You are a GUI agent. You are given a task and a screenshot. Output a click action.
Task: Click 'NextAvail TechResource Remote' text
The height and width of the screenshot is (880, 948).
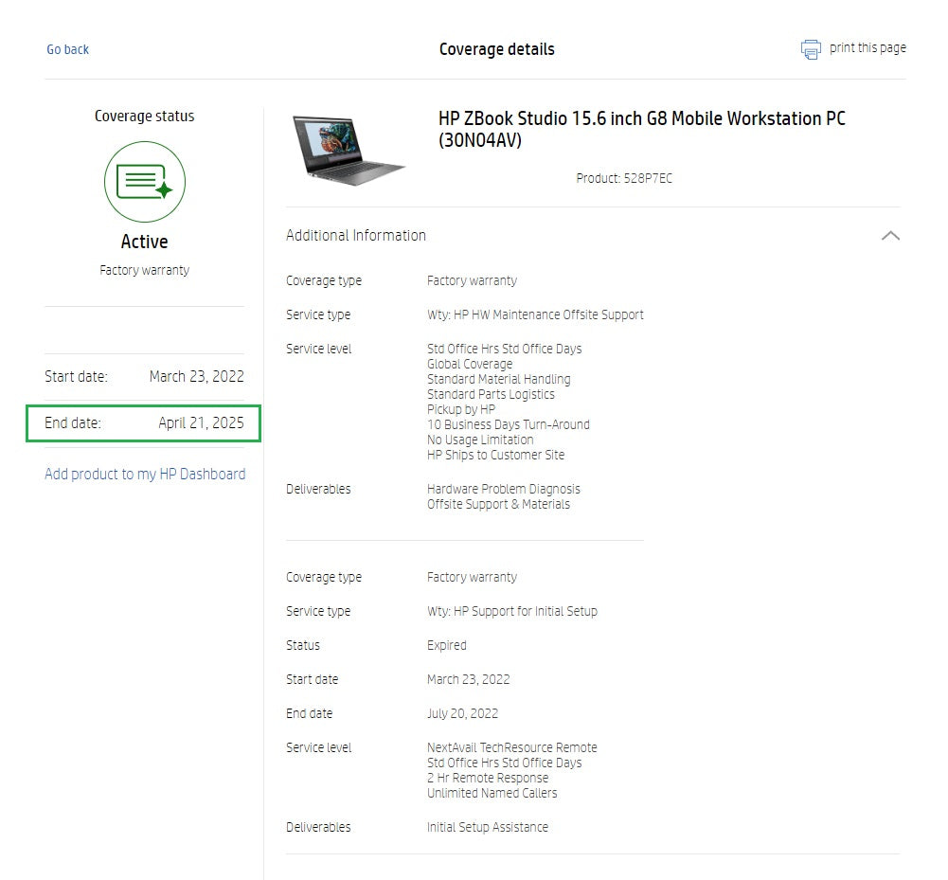tap(512, 747)
